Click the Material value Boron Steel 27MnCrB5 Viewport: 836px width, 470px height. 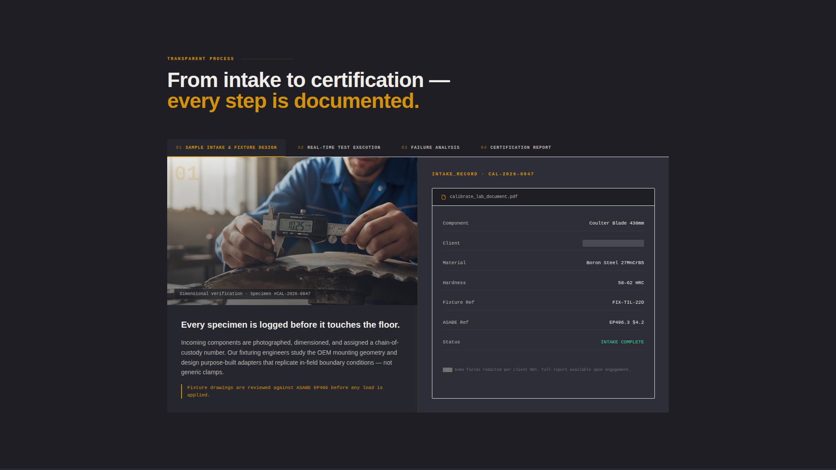615,262
